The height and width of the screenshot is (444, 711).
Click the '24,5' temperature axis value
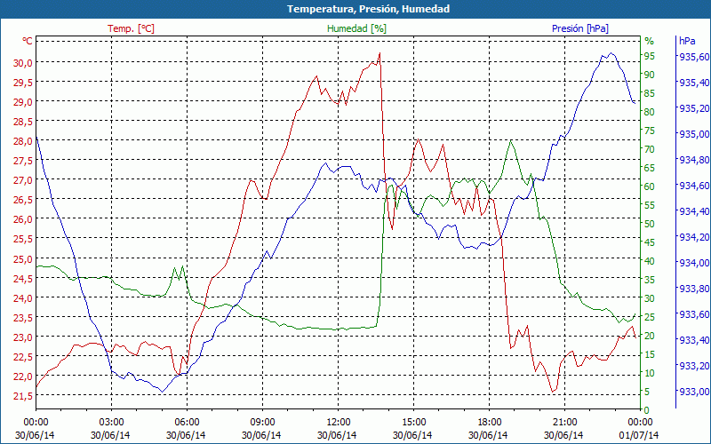(22, 279)
